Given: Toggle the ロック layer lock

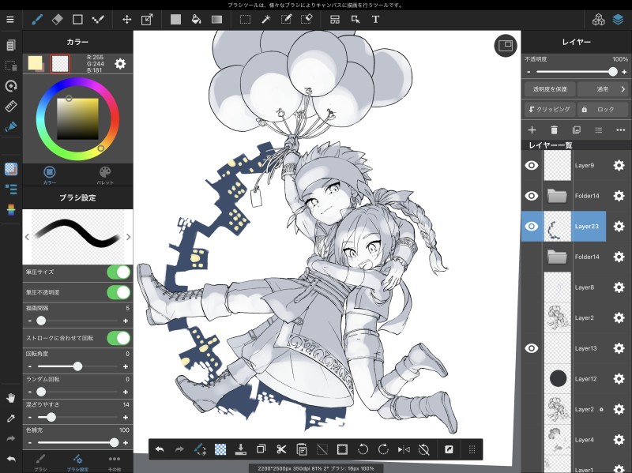Looking at the screenshot, I should (603, 109).
